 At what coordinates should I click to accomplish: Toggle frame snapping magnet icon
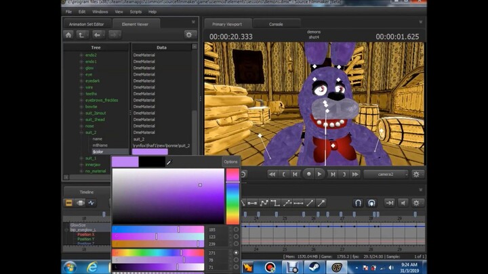(x=359, y=203)
